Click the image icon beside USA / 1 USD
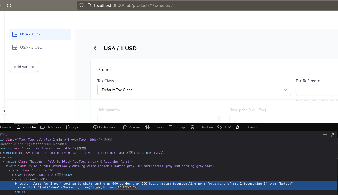Screen dimensions: 338x195 (x=15, y=34)
